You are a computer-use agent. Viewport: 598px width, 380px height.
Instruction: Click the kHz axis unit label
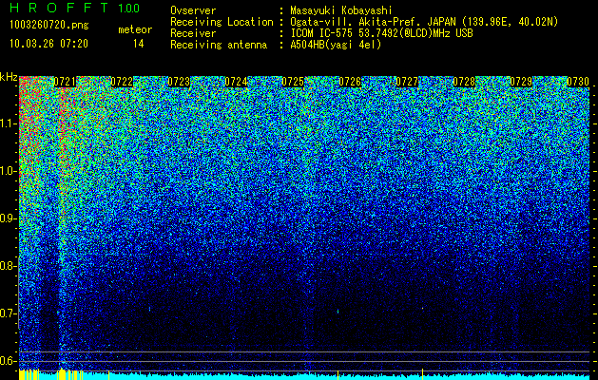[x=9, y=77]
